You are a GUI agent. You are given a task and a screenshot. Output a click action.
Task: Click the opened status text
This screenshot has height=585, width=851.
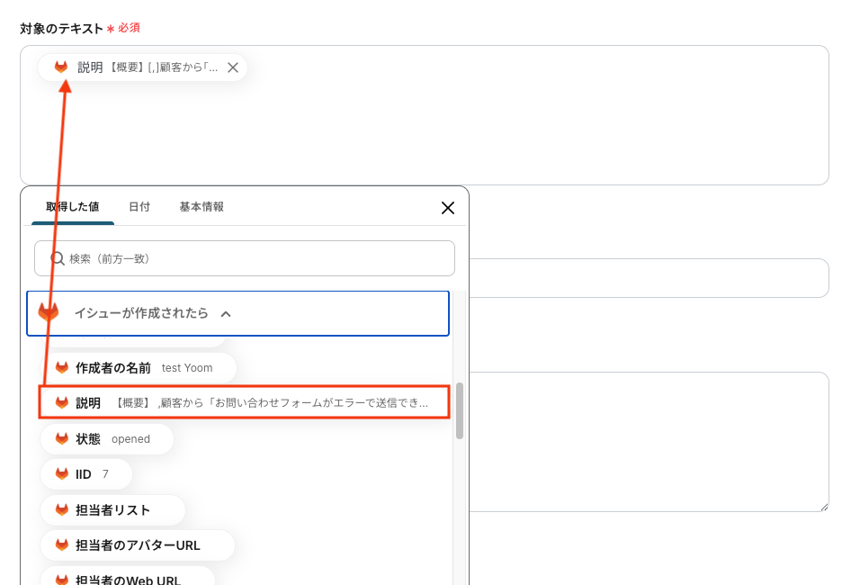[130, 439]
